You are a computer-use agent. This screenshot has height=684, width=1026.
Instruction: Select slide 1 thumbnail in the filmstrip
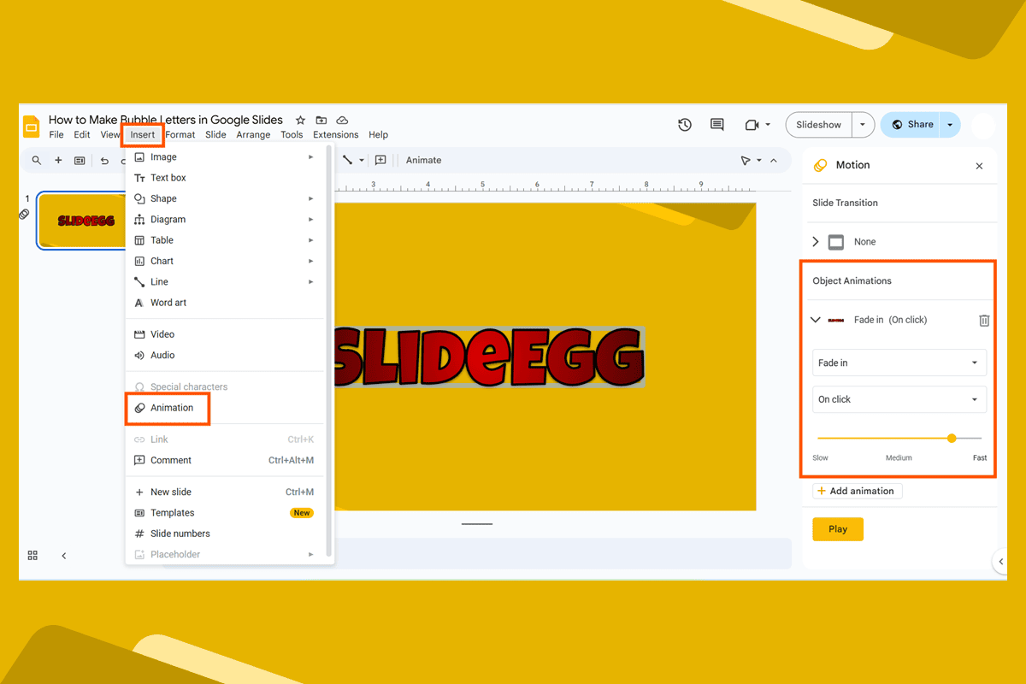(83, 221)
